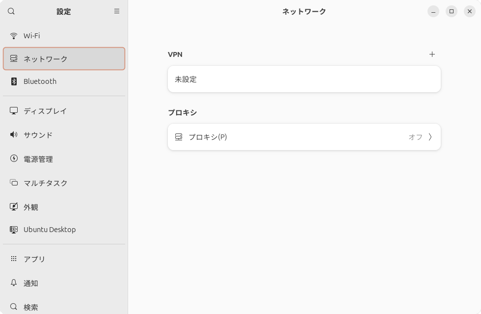Click the network icon next to ネットワーク
Screen dimensions: 481x314
coord(13,58)
